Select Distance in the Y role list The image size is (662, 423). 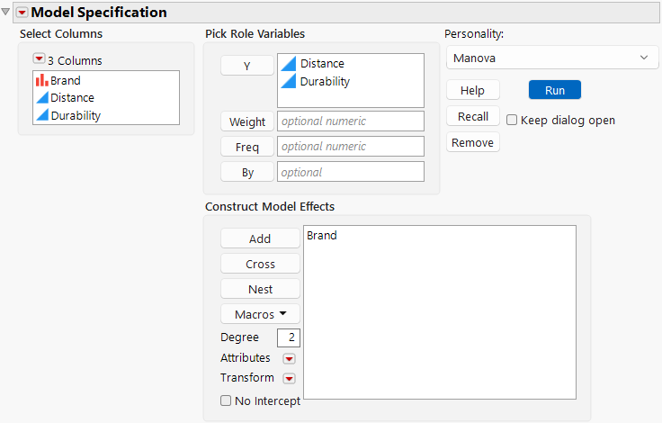click(322, 64)
